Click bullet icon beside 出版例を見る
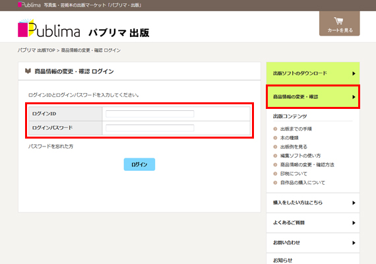The image size is (376, 264). click(275, 147)
